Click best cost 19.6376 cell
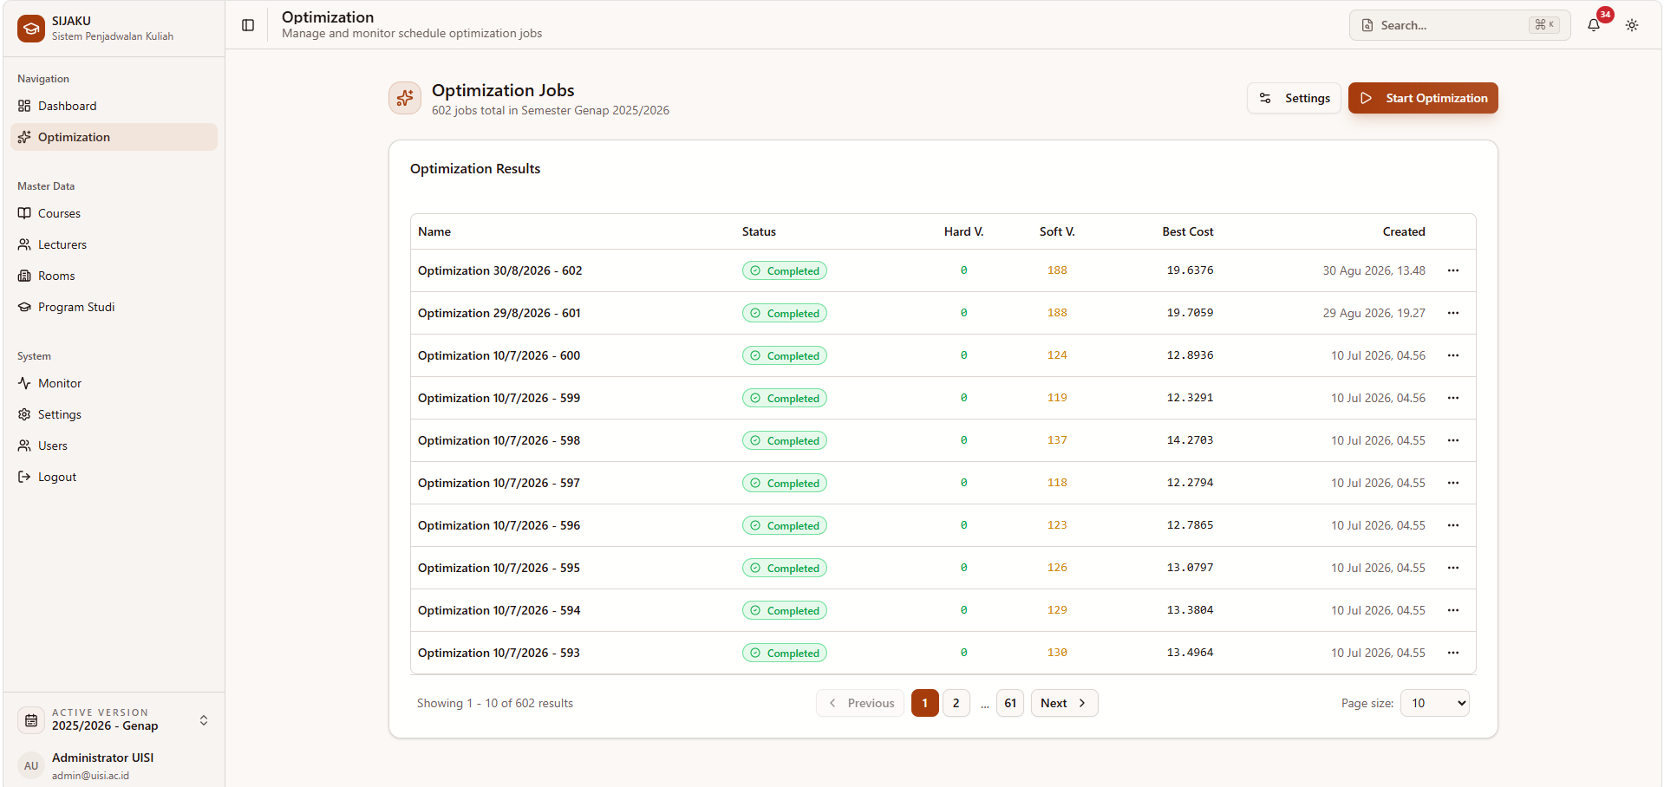 tap(1190, 270)
